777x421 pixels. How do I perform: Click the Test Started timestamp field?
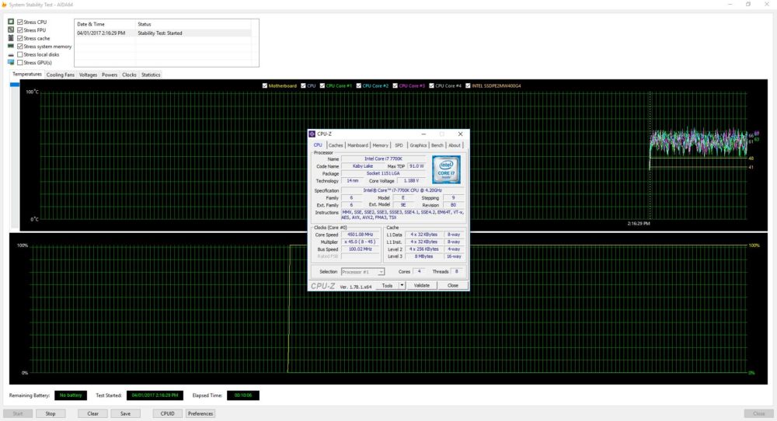point(155,395)
